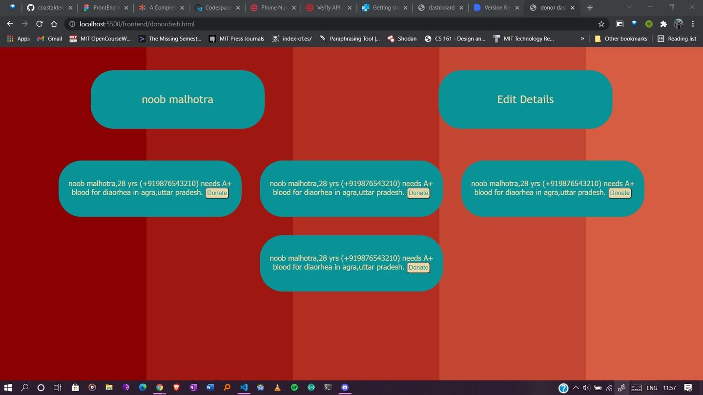Open the Gmail bookmark
This screenshot has height=395, width=703.
(x=49, y=39)
